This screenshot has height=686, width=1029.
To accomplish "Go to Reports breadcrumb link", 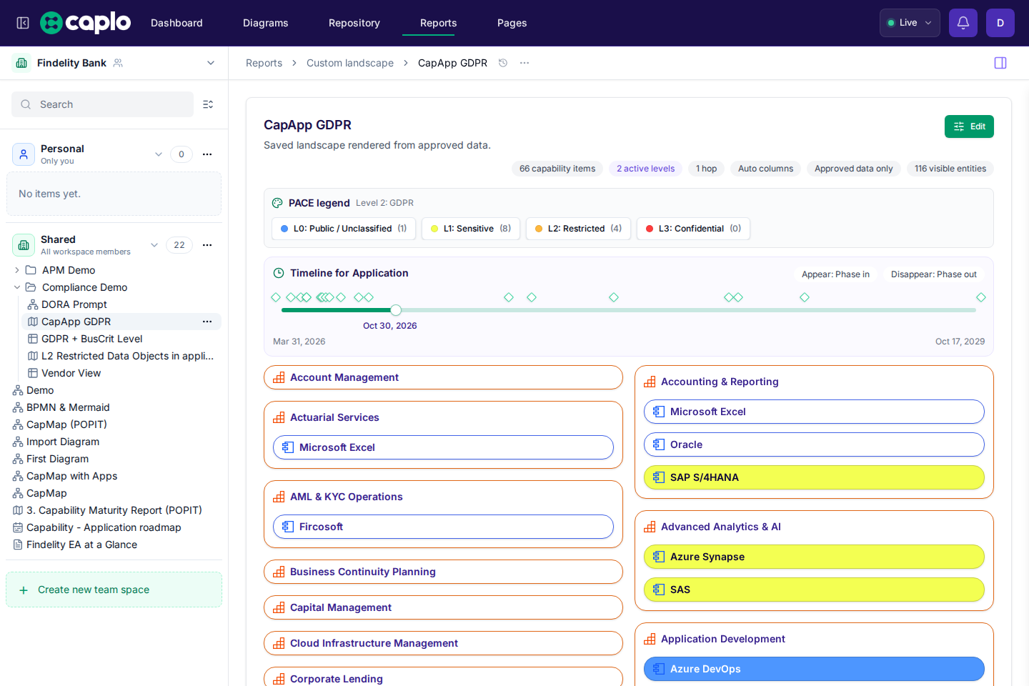I will (264, 63).
